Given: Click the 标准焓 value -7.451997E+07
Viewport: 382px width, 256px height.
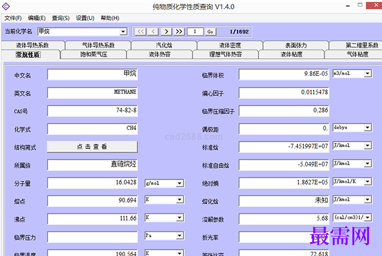Looking at the screenshot, I should click(284, 147).
